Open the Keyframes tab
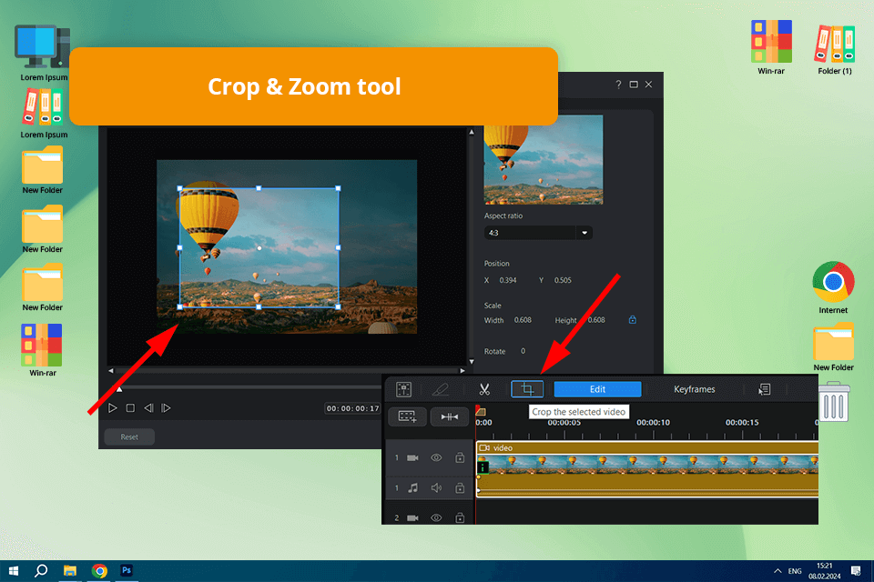 [694, 389]
